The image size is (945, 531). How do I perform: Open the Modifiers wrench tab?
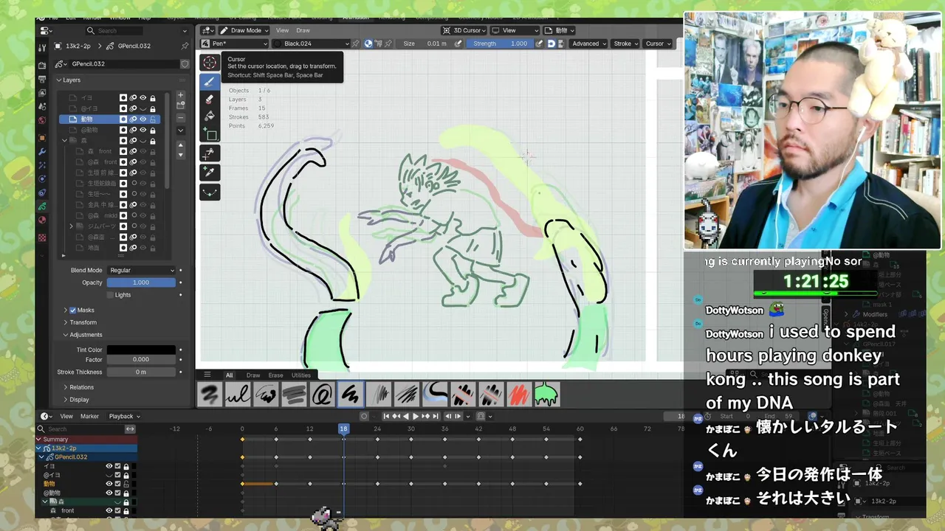pos(42,151)
